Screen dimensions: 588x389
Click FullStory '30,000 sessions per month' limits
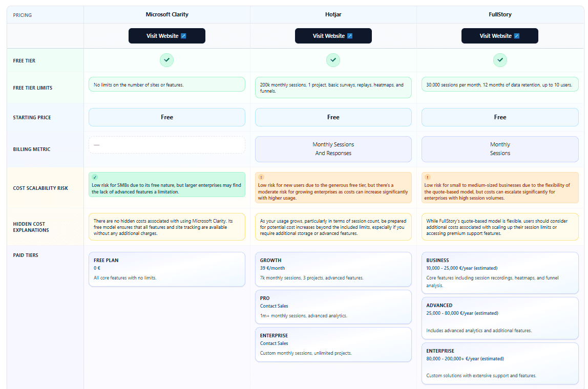click(499, 85)
